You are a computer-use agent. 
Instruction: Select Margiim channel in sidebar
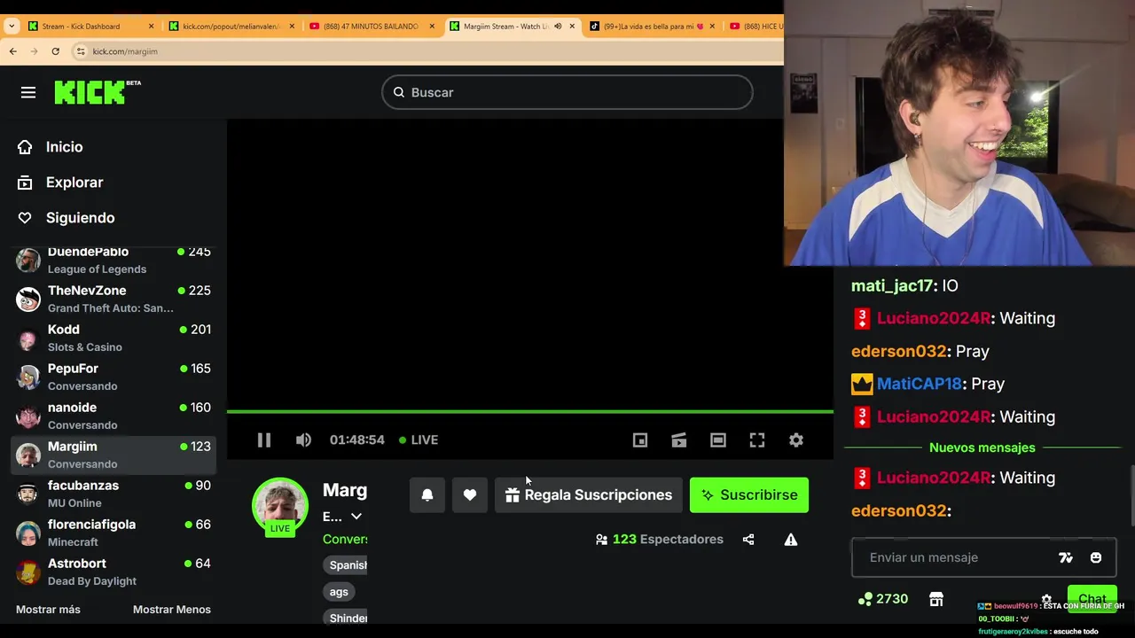pos(113,455)
